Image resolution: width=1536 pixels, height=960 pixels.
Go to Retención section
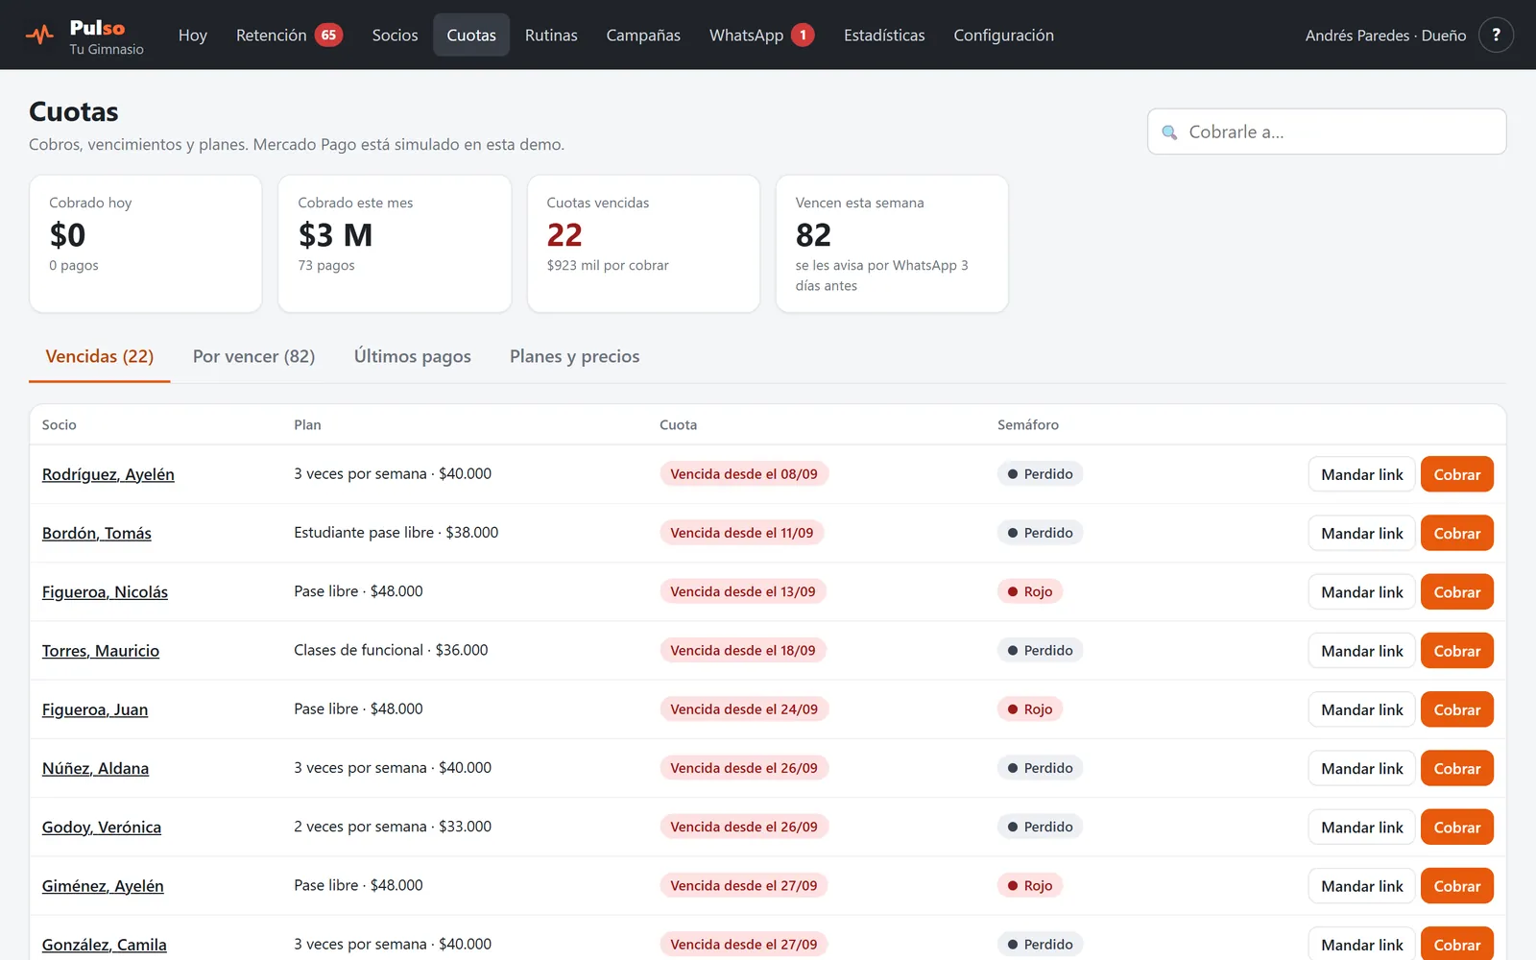[x=289, y=35]
